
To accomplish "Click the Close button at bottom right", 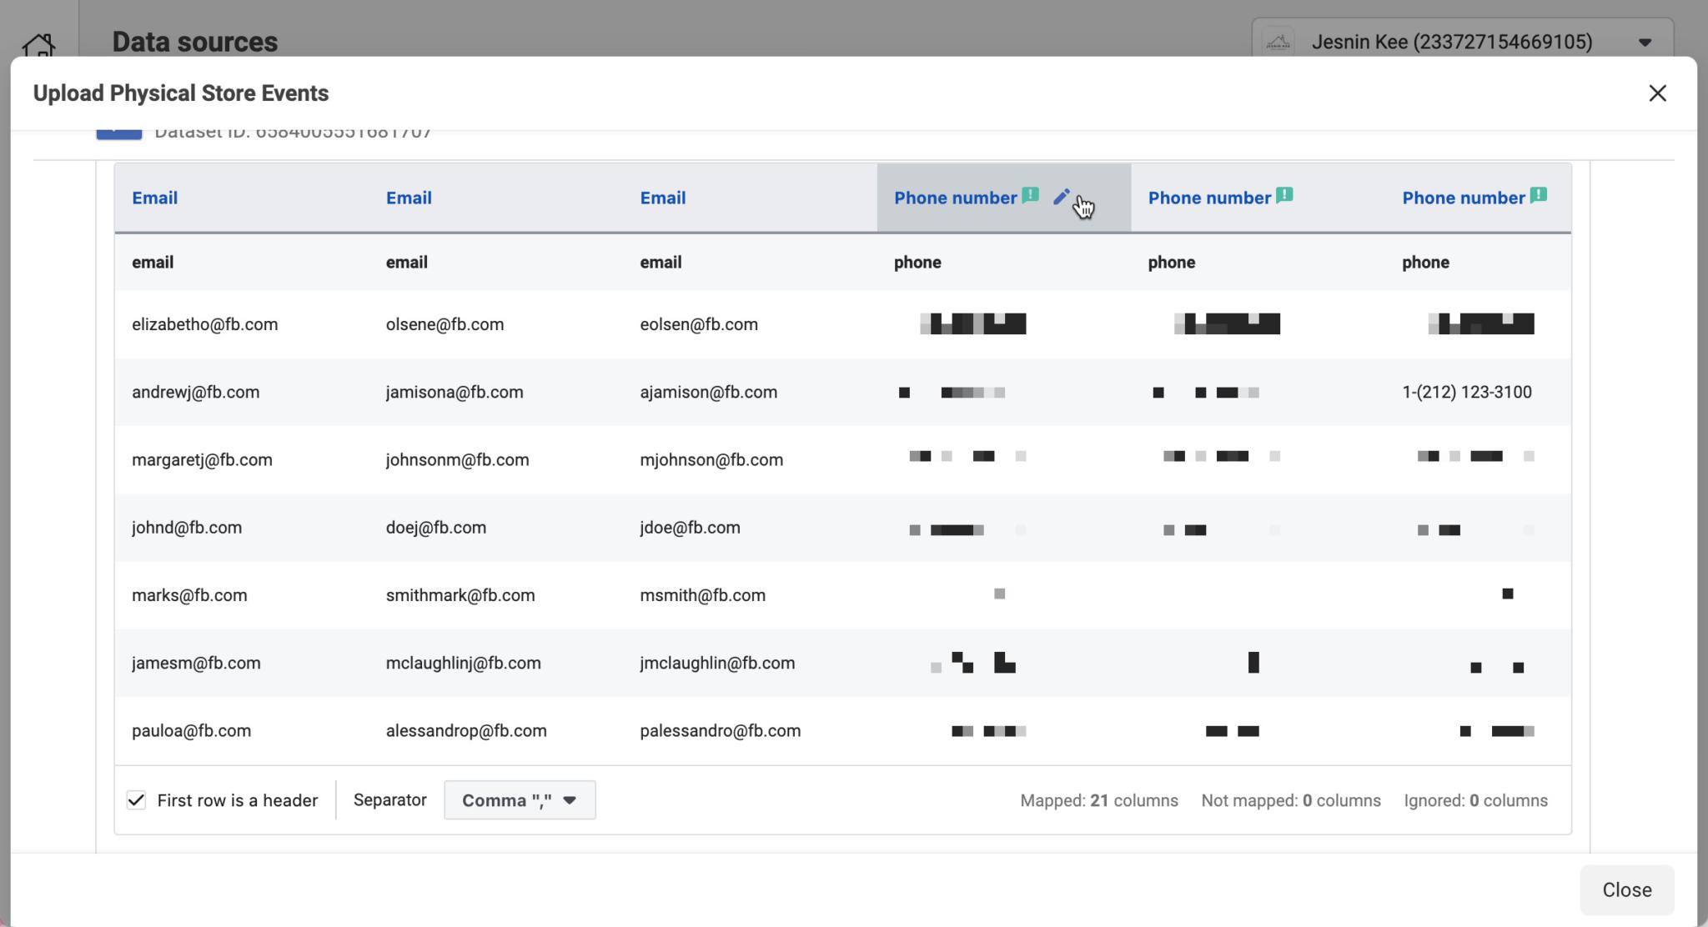I will pyautogui.click(x=1625, y=889).
